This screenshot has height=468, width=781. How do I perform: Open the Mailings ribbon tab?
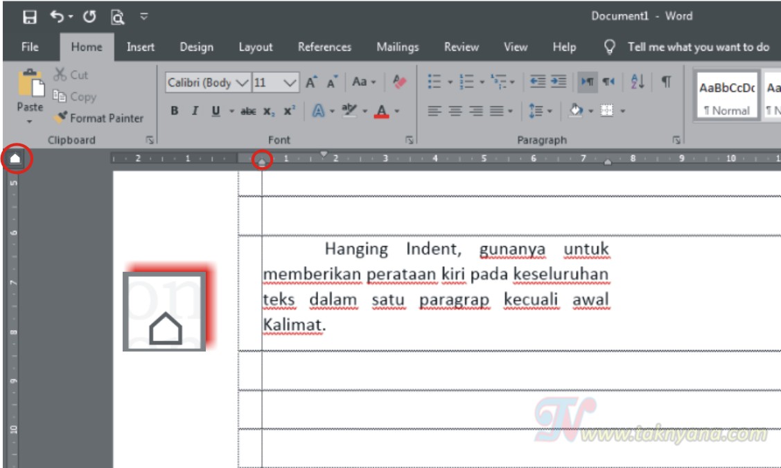pyautogui.click(x=397, y=47)
